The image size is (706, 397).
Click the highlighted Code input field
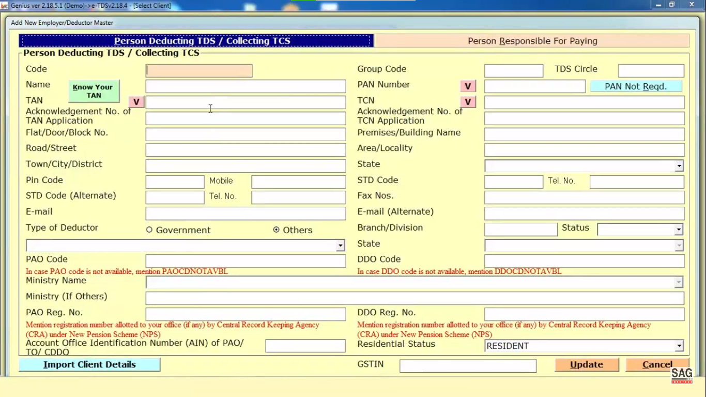coord(199,70)
